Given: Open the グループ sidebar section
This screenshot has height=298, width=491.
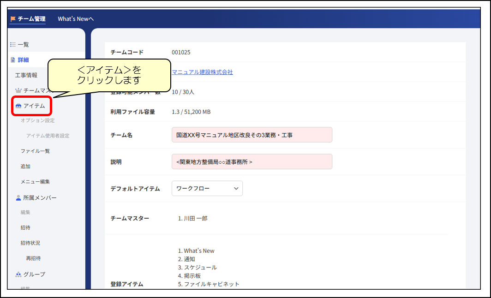Looking at the screenshot, I should click(35, 274).
